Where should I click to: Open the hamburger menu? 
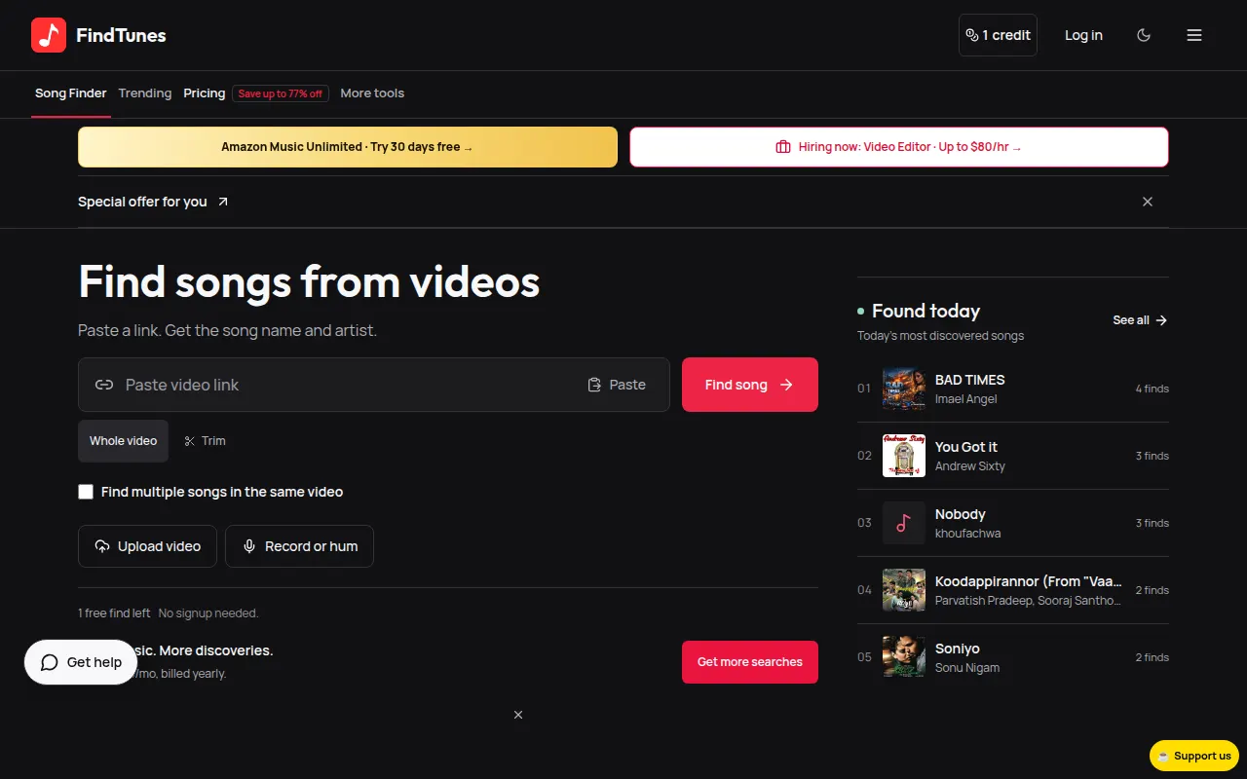coord(1194,35)
